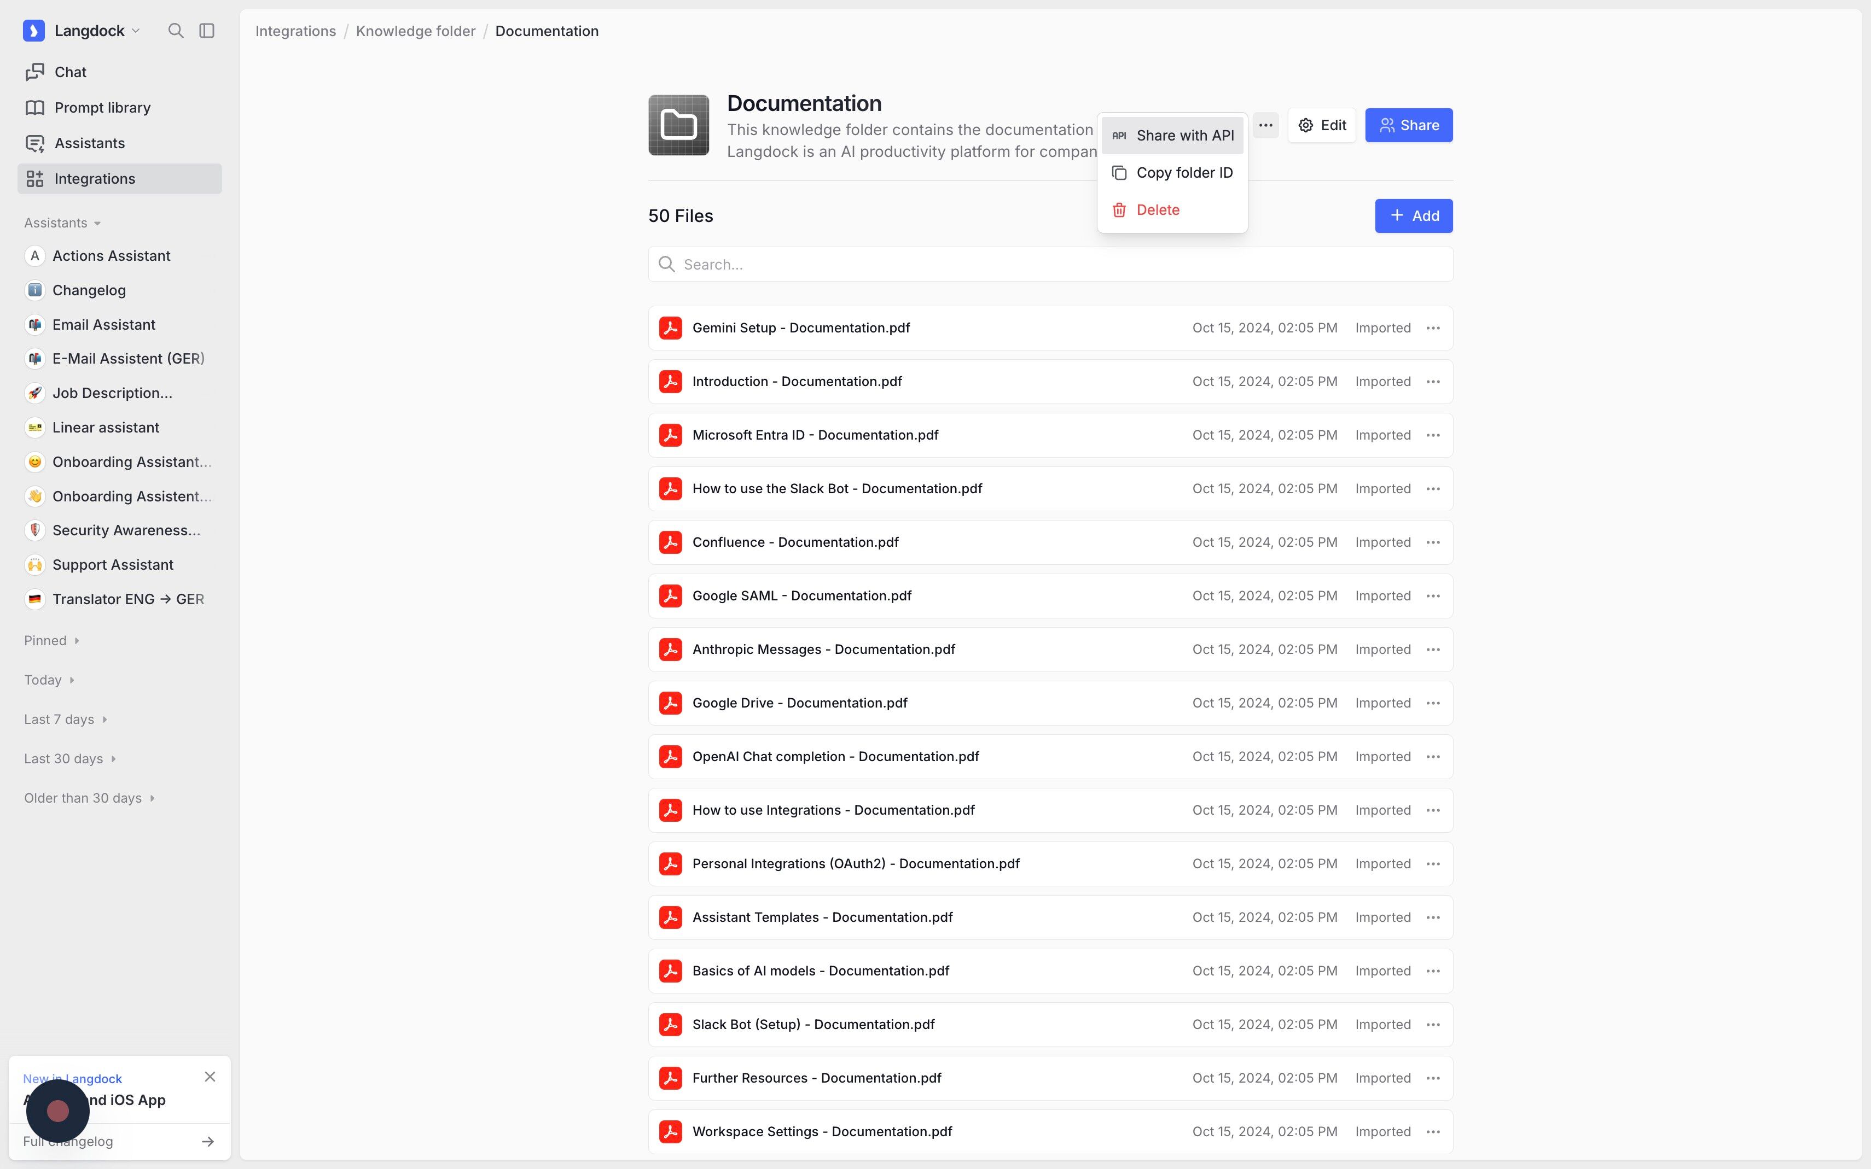Screen dimensions: 1871x1169
Task: Toggle the sidebar panel icon
Action: point(206,31)
